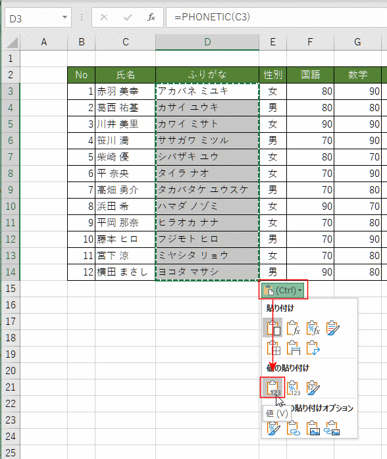Choose the Linked Picture paste icon
The image size is (387, 459).
pyautogui.click(x=332, y=428)
